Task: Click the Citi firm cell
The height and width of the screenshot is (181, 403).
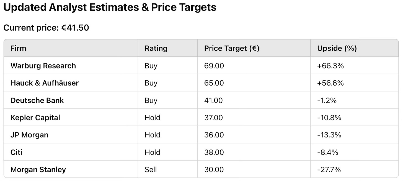Action: coord(16,152)
